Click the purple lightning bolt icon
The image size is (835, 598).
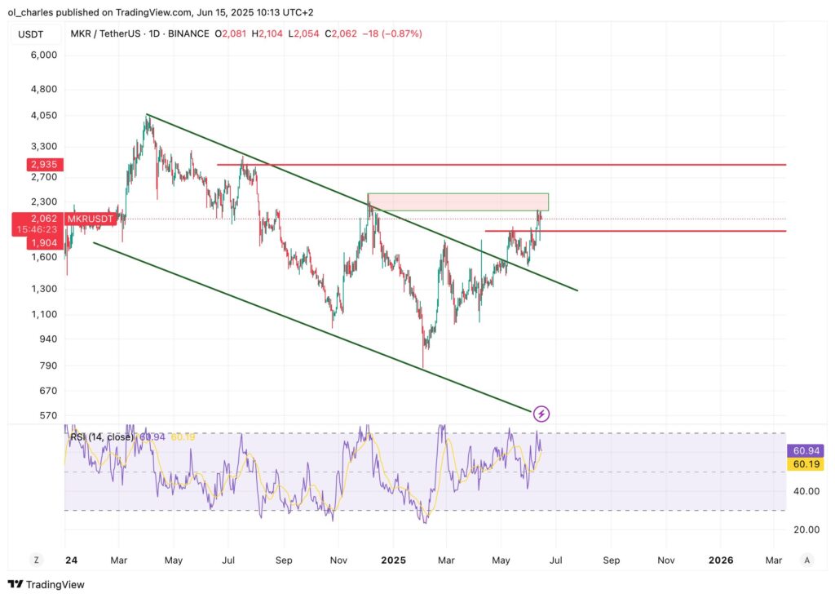(x=541, y=414)
